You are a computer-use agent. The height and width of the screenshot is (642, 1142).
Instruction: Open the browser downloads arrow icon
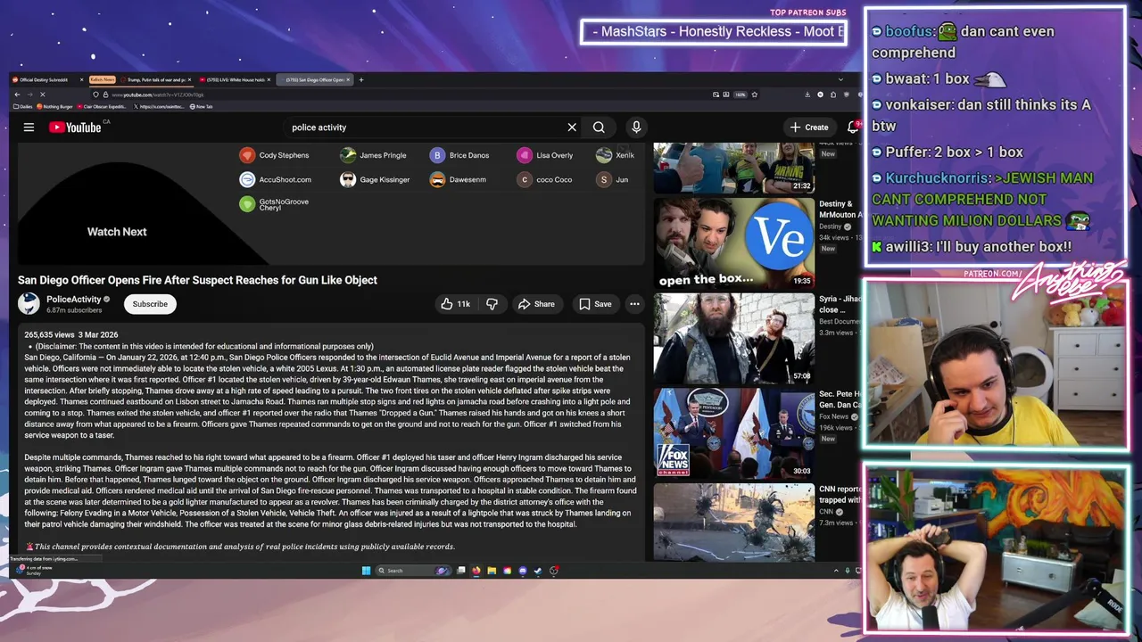point(807,95)
